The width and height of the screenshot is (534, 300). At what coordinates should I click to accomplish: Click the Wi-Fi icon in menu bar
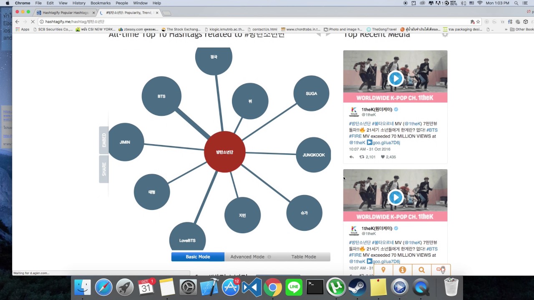(x=480, y=3)
